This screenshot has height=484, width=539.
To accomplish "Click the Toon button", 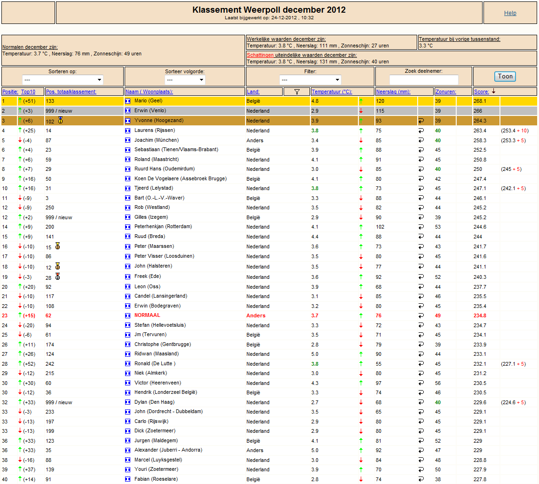I will click(x=505, y=76).
